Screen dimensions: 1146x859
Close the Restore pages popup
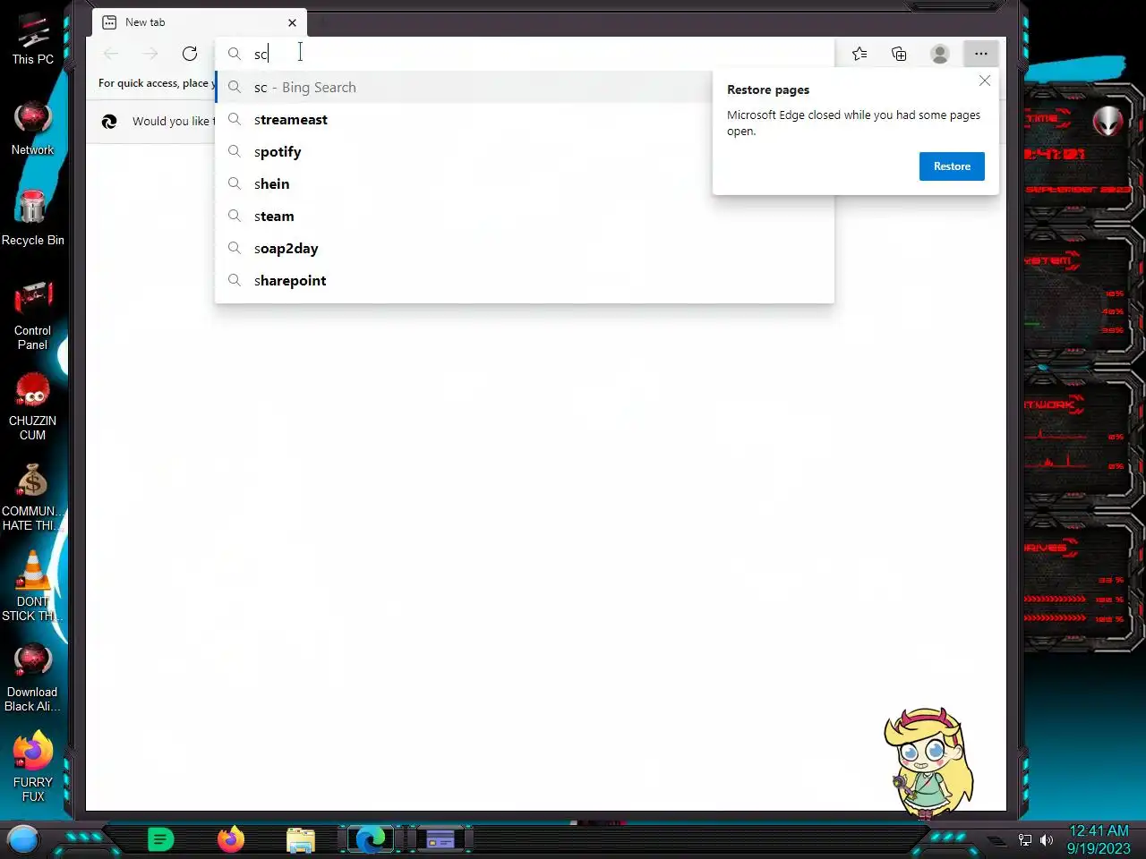pyautogui.click(x=985, y=81)
